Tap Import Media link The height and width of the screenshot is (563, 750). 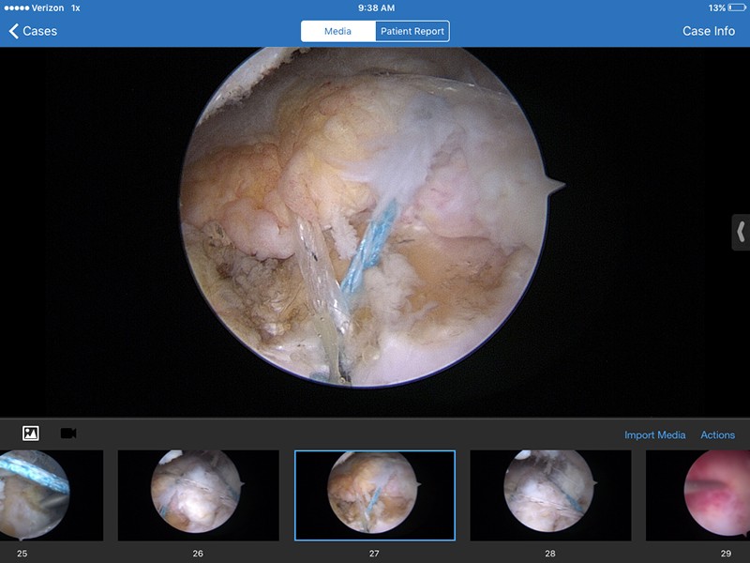tap(654, 434)
